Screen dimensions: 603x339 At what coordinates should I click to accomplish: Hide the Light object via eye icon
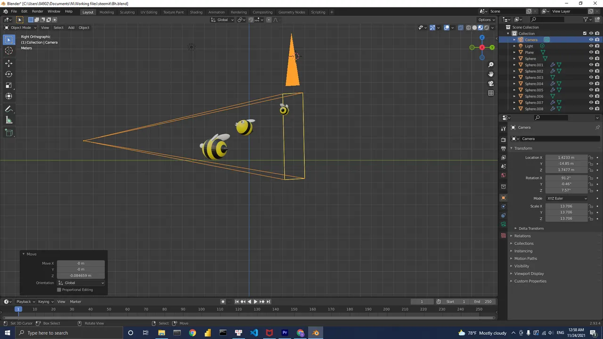tap(591, 46)
